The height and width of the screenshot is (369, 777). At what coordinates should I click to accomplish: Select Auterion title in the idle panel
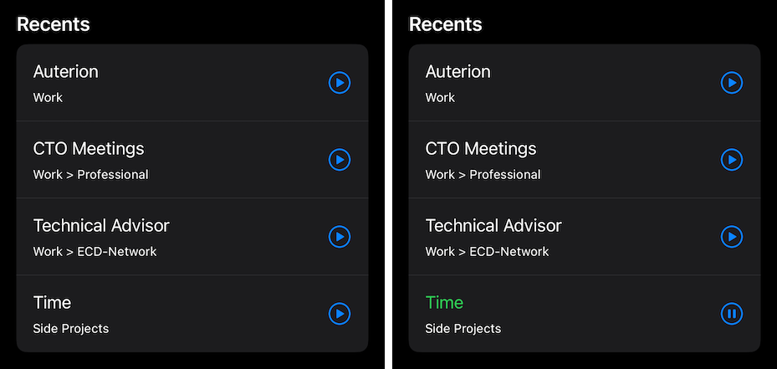pos(65,72)
